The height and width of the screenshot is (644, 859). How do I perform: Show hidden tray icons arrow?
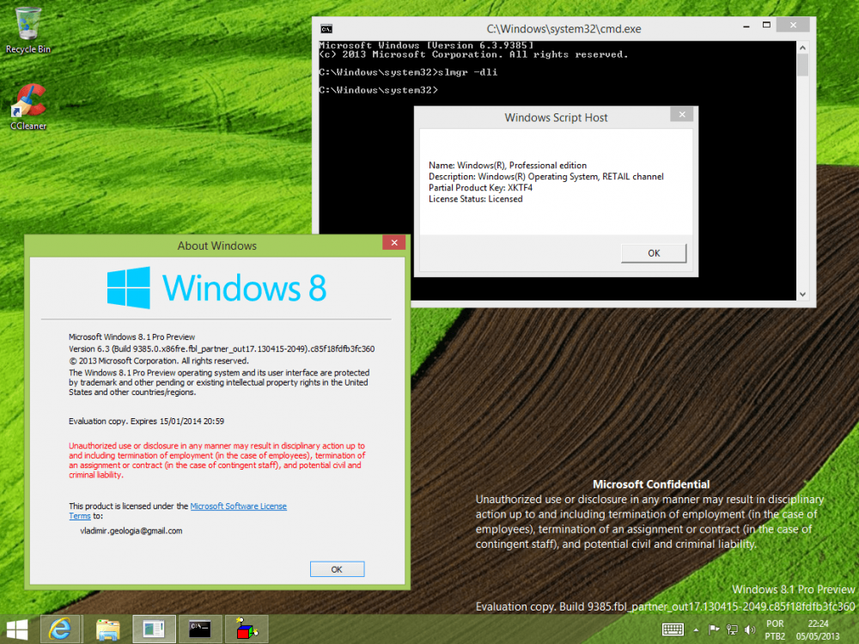[696, 629]
